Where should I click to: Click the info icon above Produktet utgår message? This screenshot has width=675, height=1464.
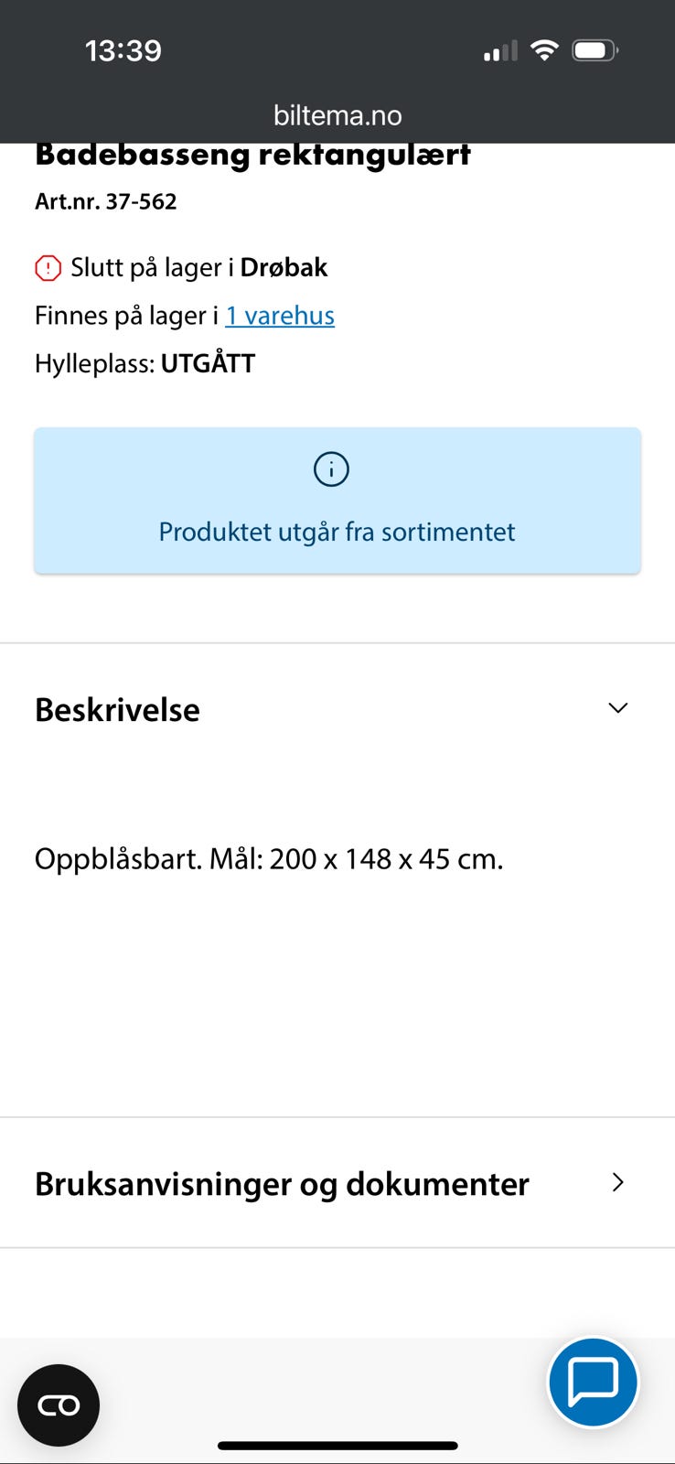331,468
